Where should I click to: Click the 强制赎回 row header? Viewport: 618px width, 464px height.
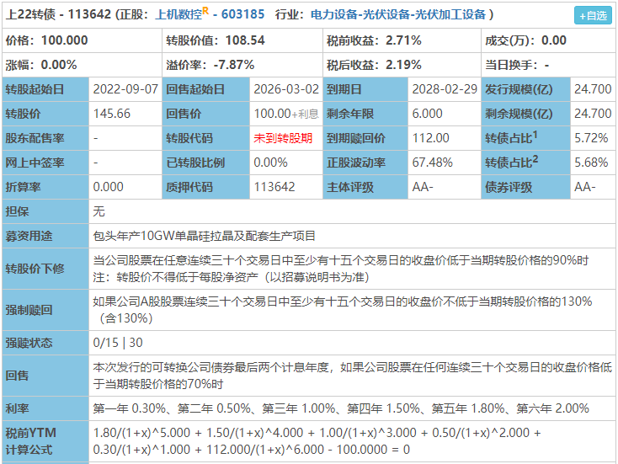(45, 310)
